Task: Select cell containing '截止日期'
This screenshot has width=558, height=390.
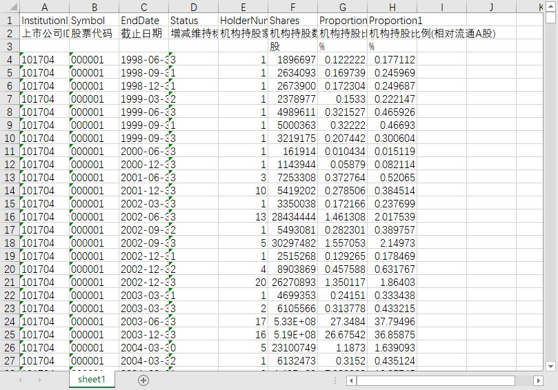Action: [143, 33]
